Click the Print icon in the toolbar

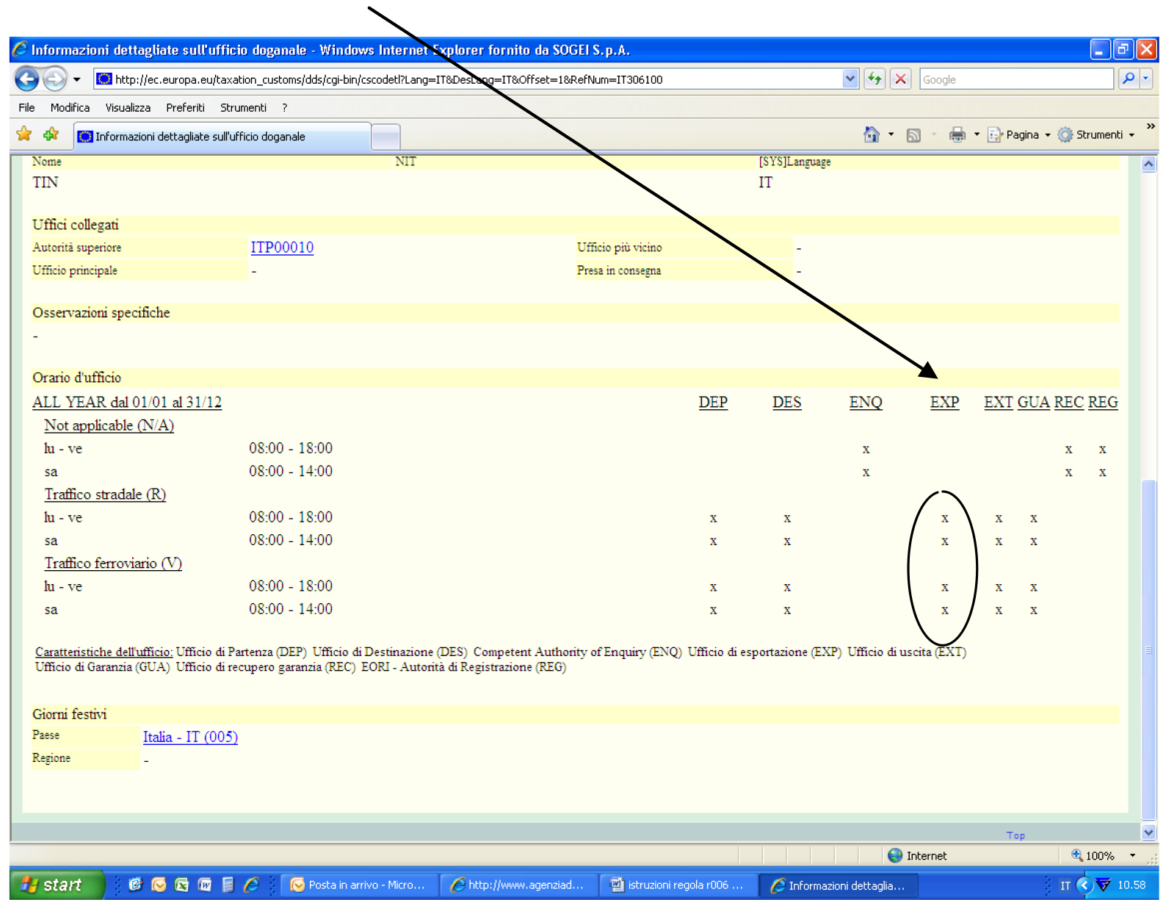click(957, 135)
